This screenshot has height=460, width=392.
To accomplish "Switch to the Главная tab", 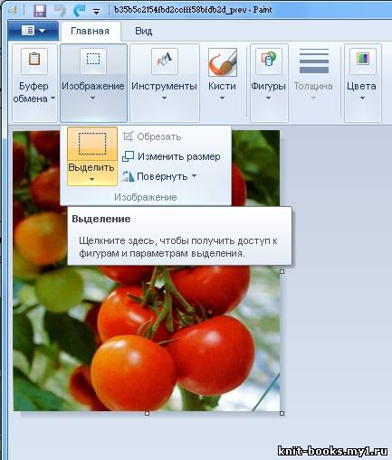I will point(90,31).
